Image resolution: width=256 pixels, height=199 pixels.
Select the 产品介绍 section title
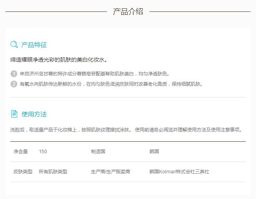tap(128, 11)
